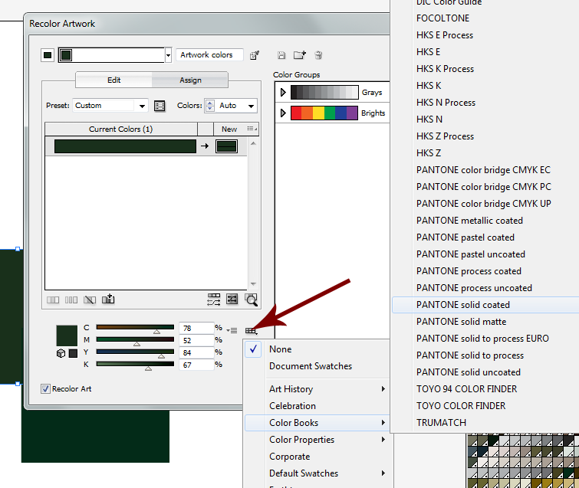Click the delete color group trash icon
This screenshot has height=488, width=579.
pyautogui.click(x=318, y=55)
